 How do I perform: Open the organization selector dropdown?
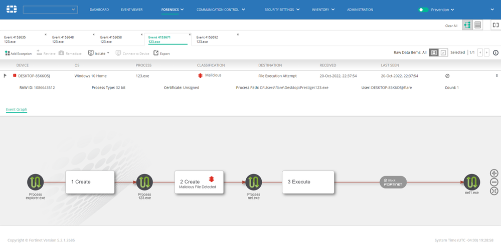(x=51, y=9)
